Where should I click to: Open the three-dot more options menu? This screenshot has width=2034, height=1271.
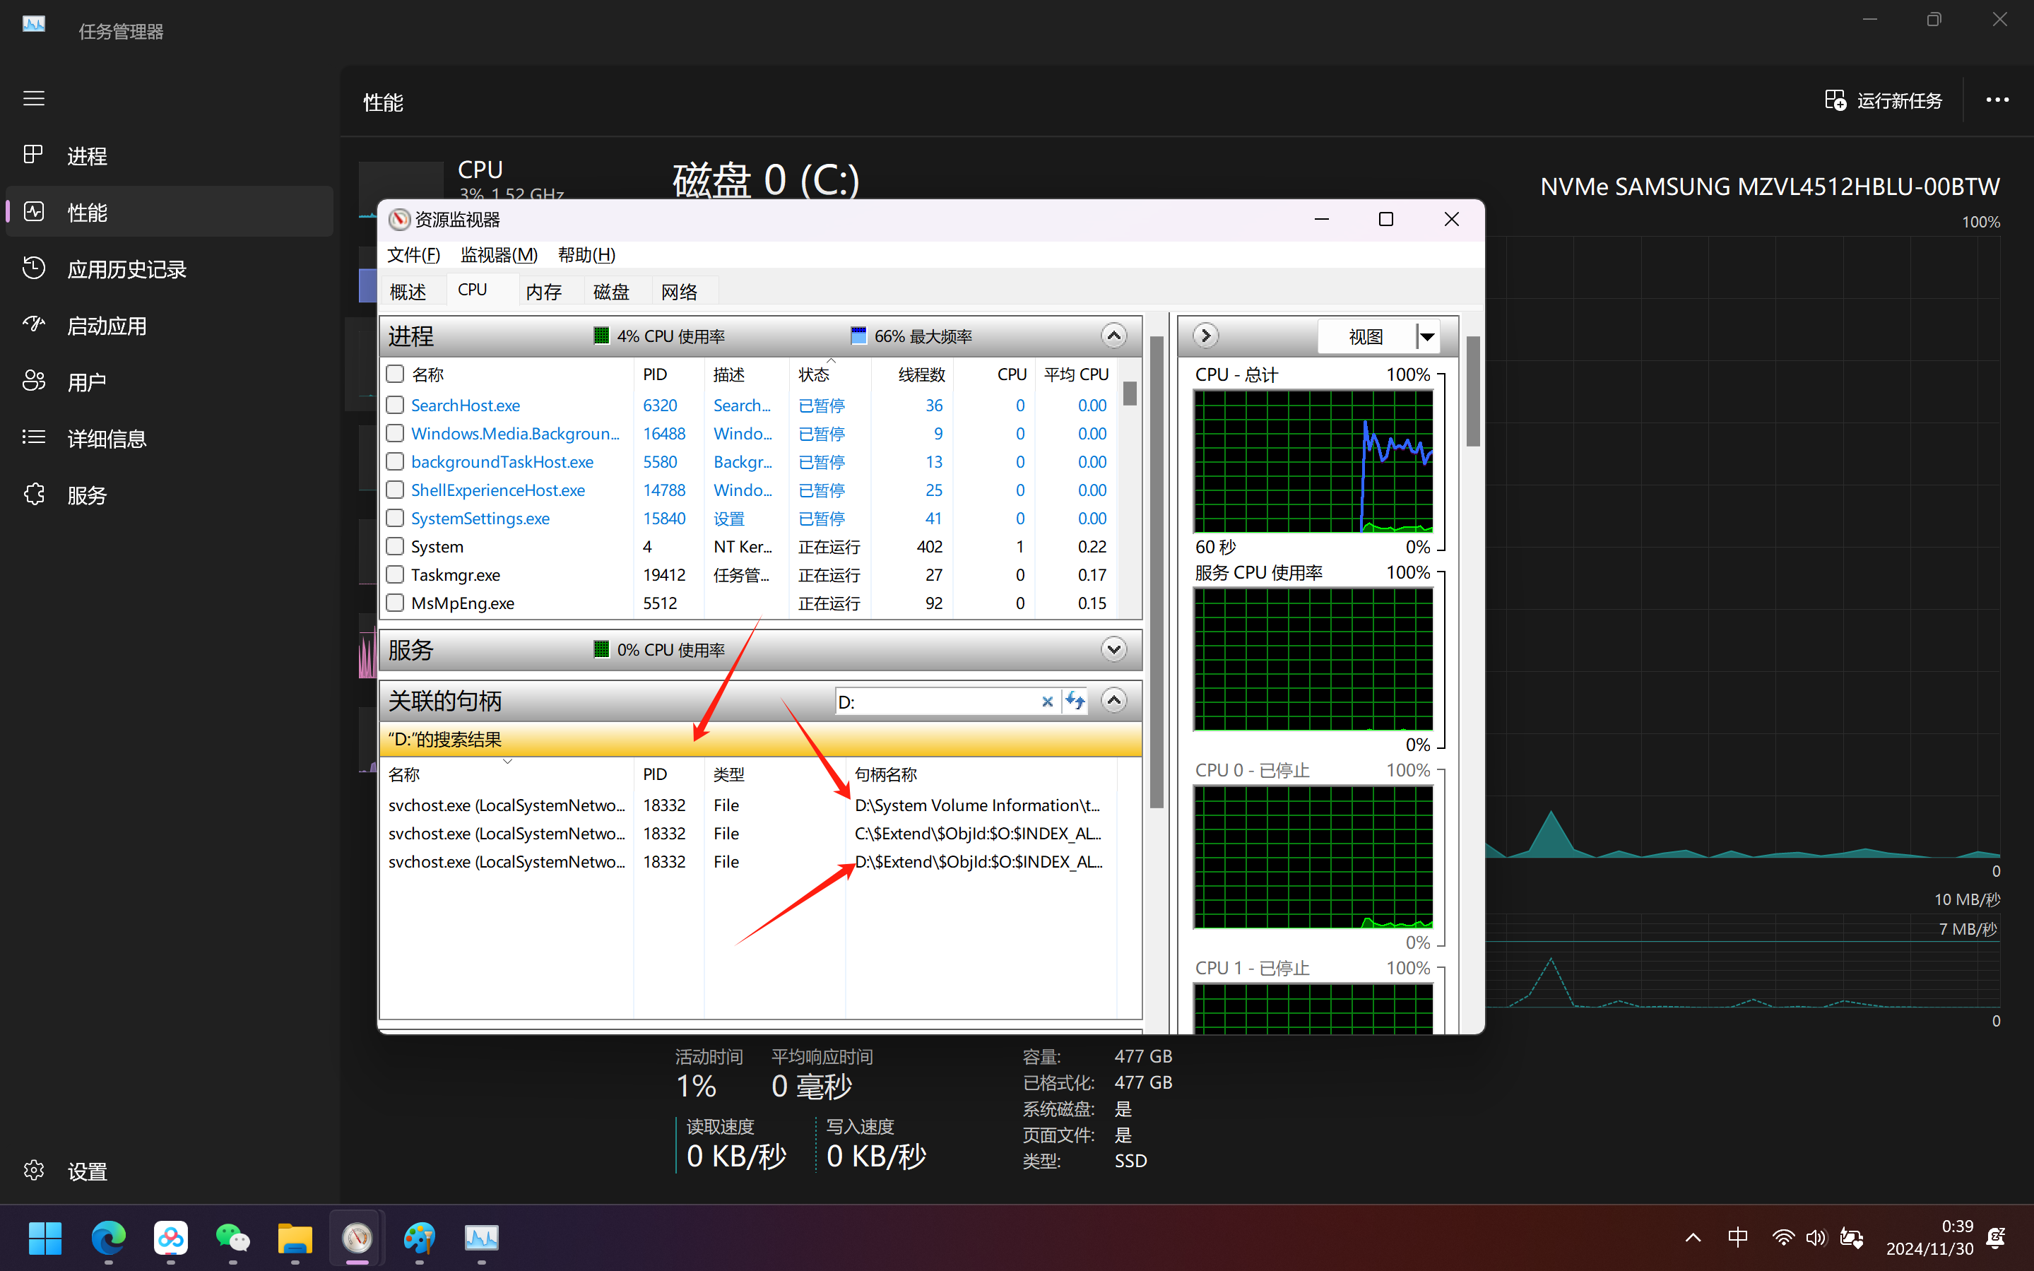click(x=1997, y=100)
